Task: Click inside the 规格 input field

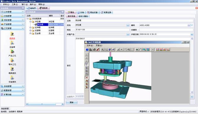Action: [x=102, y=30]
